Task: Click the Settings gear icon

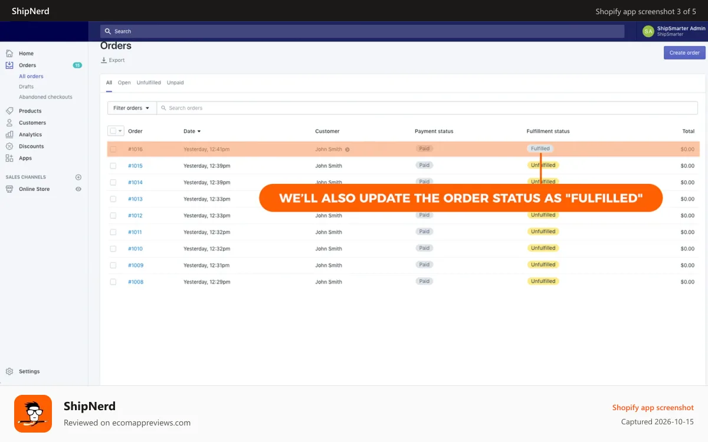Action: [x=9, y=371]
